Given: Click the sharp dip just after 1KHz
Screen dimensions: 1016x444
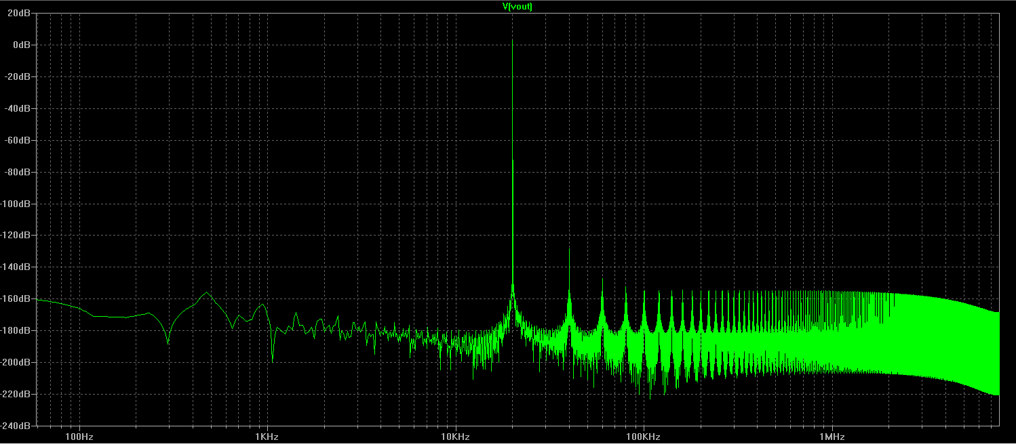Looking at the screenshot, I should [273, 359].
